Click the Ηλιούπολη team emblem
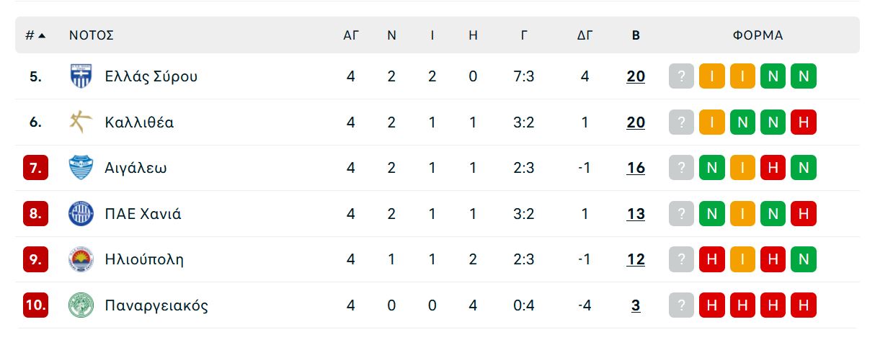 81,259
